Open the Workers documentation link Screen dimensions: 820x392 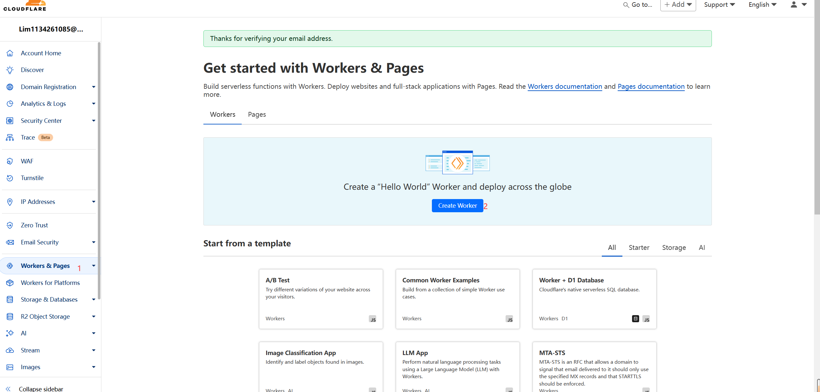(x=564, y=87)
